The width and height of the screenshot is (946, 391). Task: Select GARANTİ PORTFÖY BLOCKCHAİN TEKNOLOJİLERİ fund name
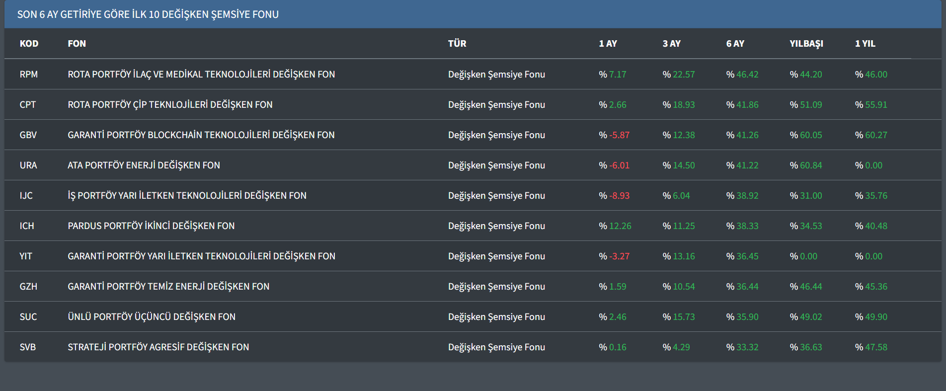201,135
